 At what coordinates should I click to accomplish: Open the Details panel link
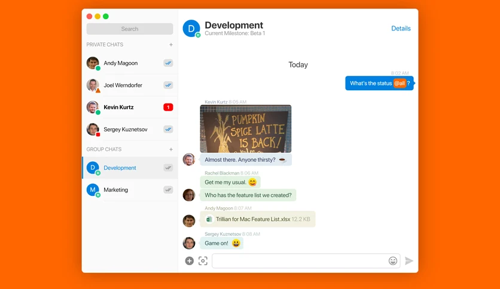click(401, 28)
